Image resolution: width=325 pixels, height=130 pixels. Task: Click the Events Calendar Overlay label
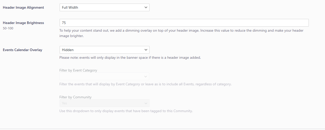[22, 50]
